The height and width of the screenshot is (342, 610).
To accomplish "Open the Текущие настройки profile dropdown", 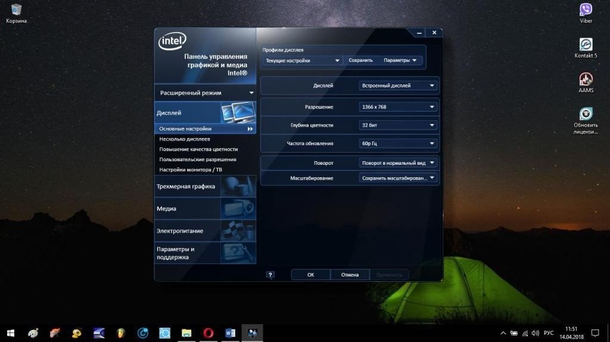I will (302, 61).
